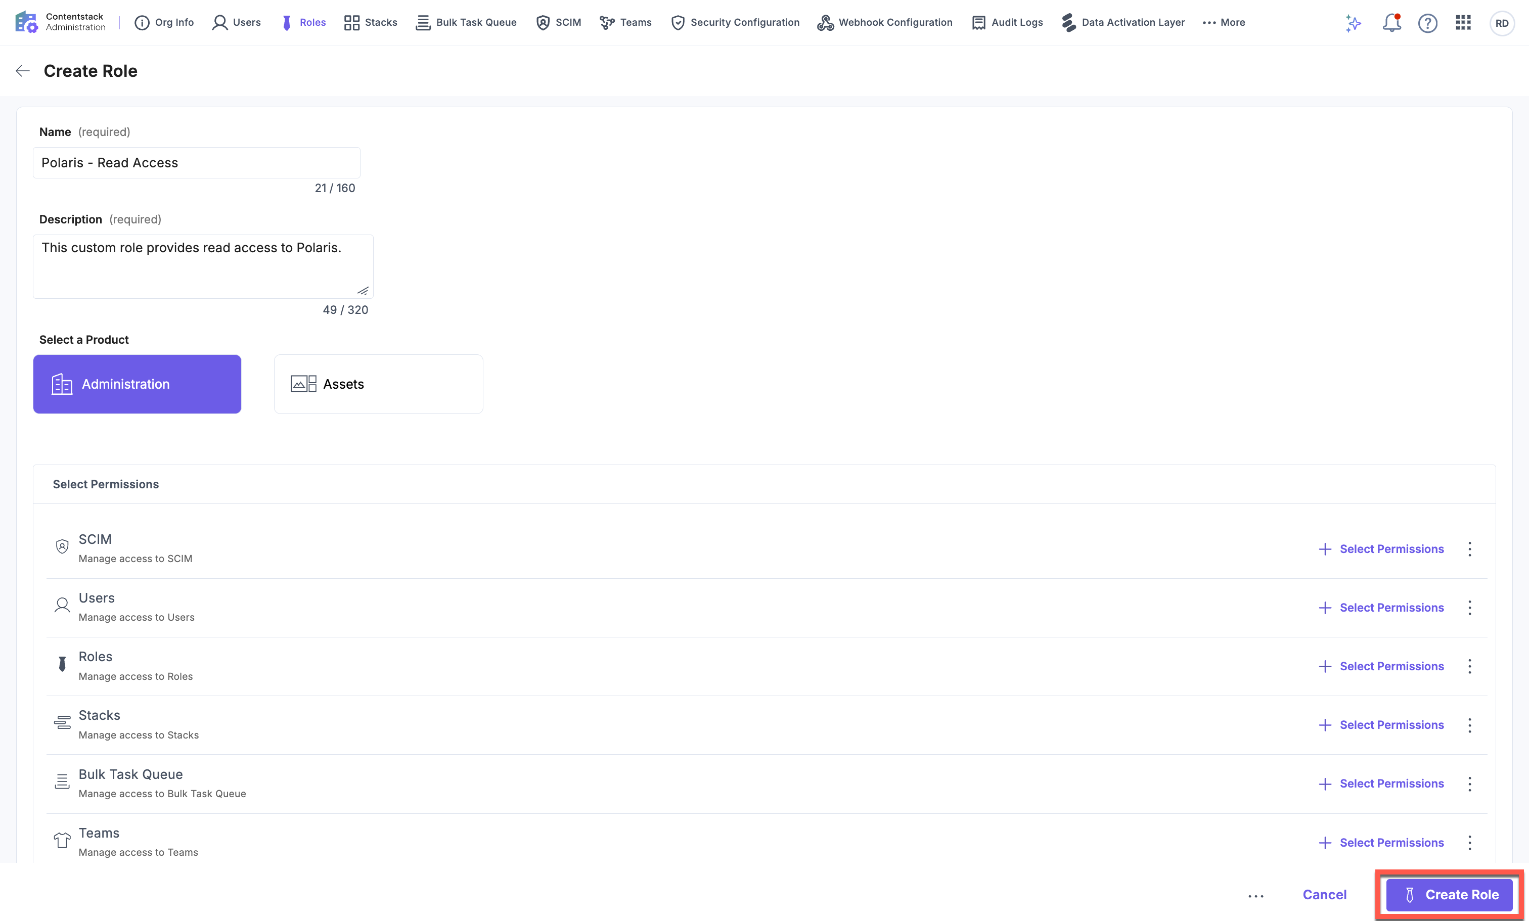Click the back arrow beside Create Role
1529x921 pixels.
point(23,71)
